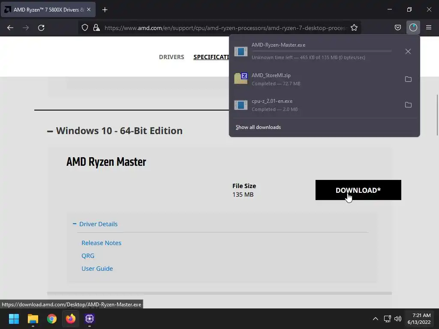Image resolution: width=439 pixels, height=329 pixels.
Task: Click the page vertical scrollbar
Action: [437, 115]
